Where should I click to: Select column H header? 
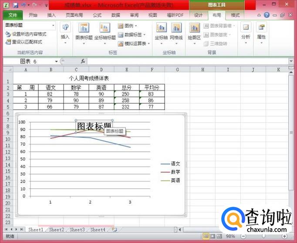202,70
